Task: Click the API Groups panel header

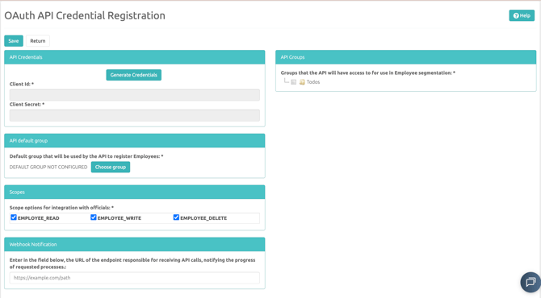Action: pos(405,57)
